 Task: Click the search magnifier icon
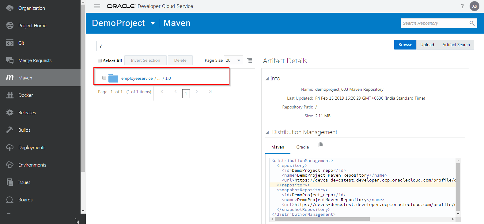click(472, 23)
